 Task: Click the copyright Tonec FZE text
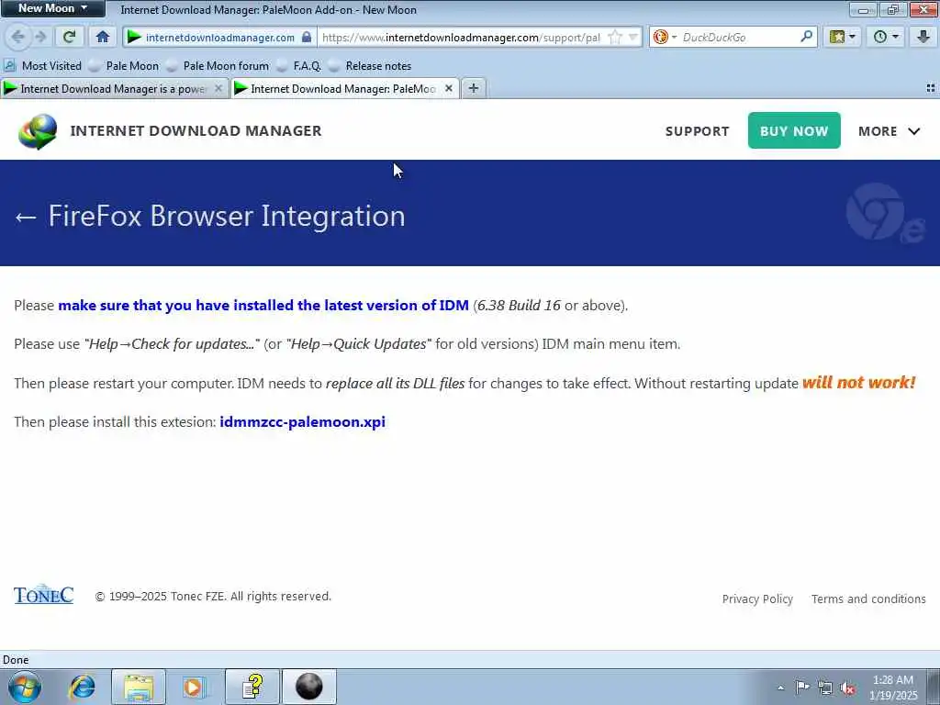pyautogui.click(x=213, y=597)
